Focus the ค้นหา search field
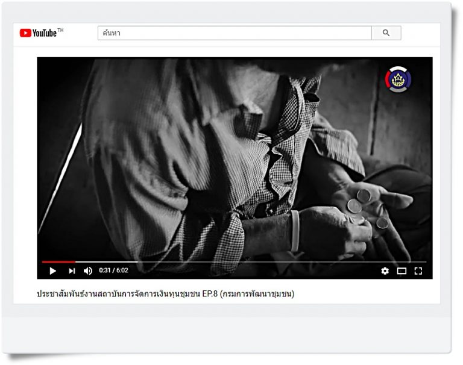This screenshot has height=365, width=463. (234, 33)
